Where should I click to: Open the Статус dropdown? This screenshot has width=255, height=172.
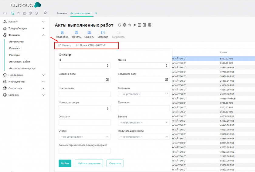pos(84,137)
